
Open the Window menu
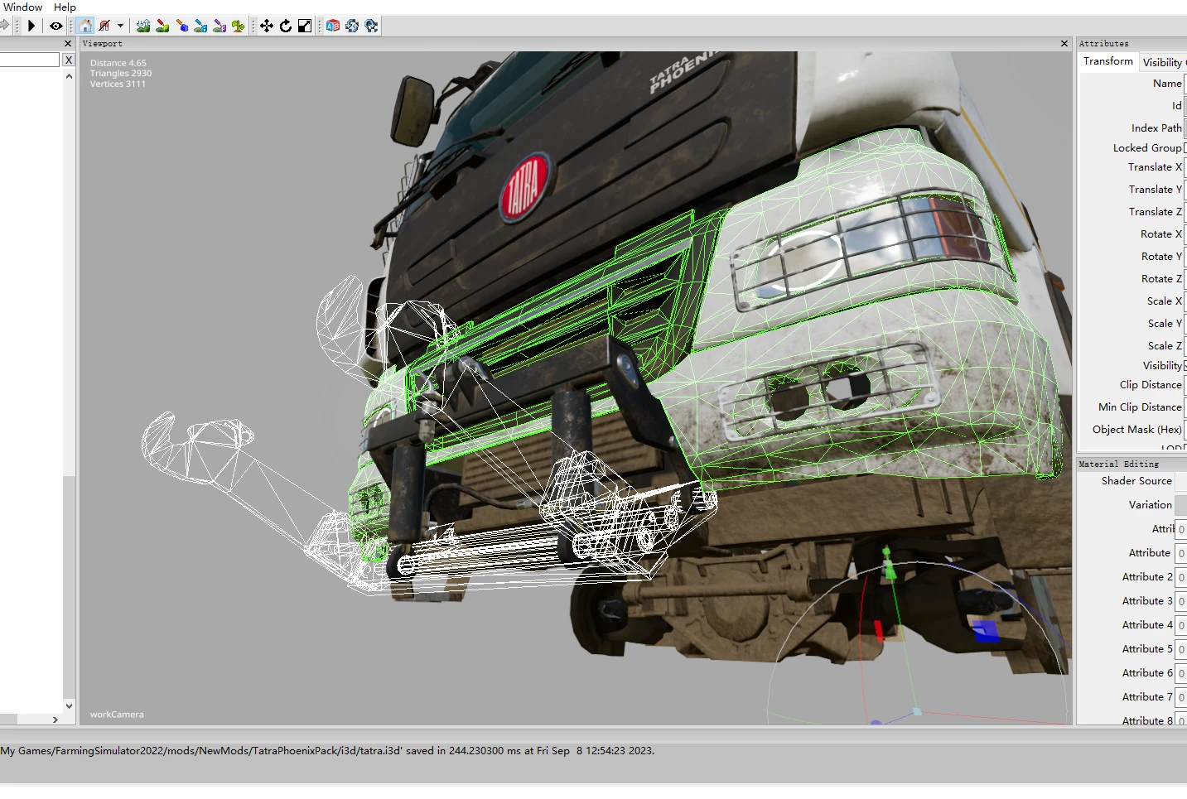coord(22,7)
